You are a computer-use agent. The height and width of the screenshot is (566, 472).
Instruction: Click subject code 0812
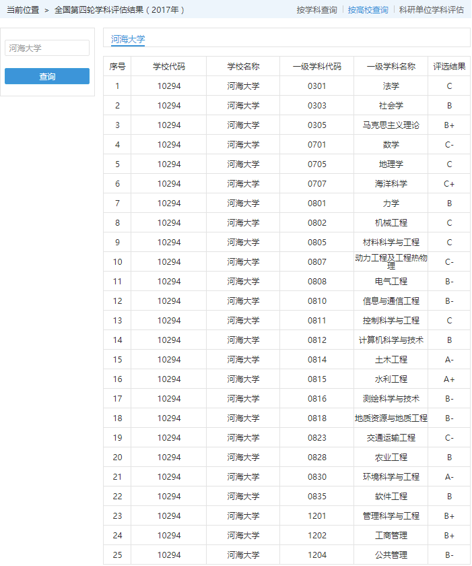point(317,340)
